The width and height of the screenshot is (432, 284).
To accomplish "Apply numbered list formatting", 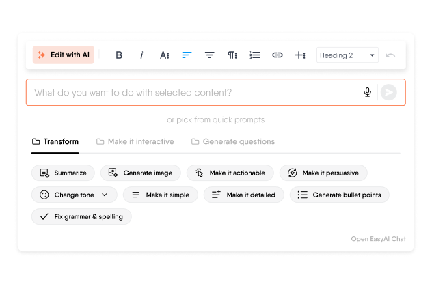I will 254,55.
